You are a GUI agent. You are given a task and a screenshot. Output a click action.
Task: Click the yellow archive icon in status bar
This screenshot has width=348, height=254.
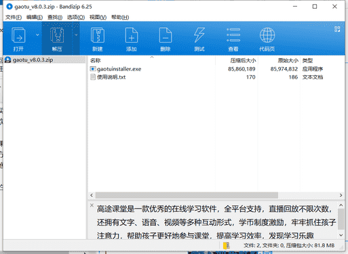point(226,245)
